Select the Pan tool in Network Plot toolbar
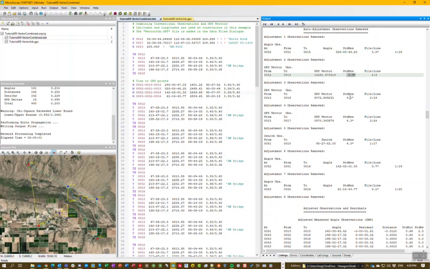Image resolution: width=430 pixels, height=269 pixels. click(x=24, y=153)
